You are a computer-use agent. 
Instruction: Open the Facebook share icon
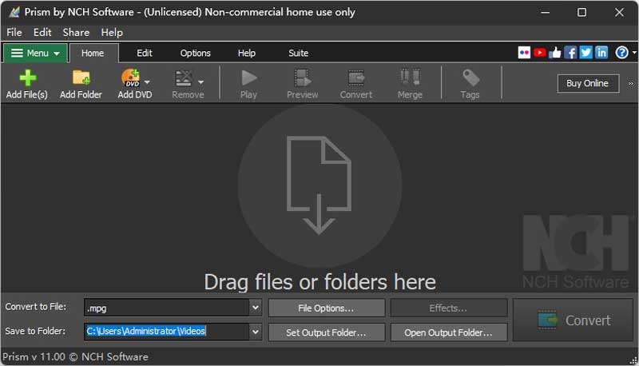[570, 53]
